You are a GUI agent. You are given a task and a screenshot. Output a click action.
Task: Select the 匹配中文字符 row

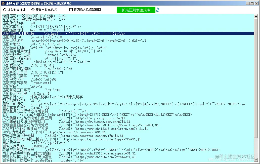128,79
